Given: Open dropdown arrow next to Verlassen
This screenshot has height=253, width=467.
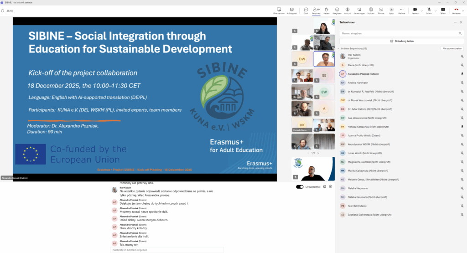Looking at the screenshot, I should click(x=463, y=10).
